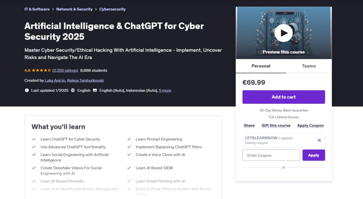Click the star rating icons
This screenshot has width=363, height=199.
tap(41, 70)
